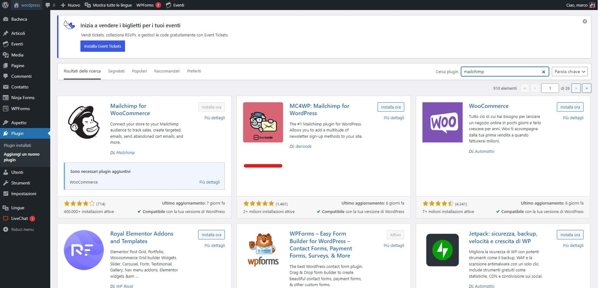The width and height of the screenshot is (598, 288).
Task: Open WPForms Easy Form Builder title
Action: [321, 245]
